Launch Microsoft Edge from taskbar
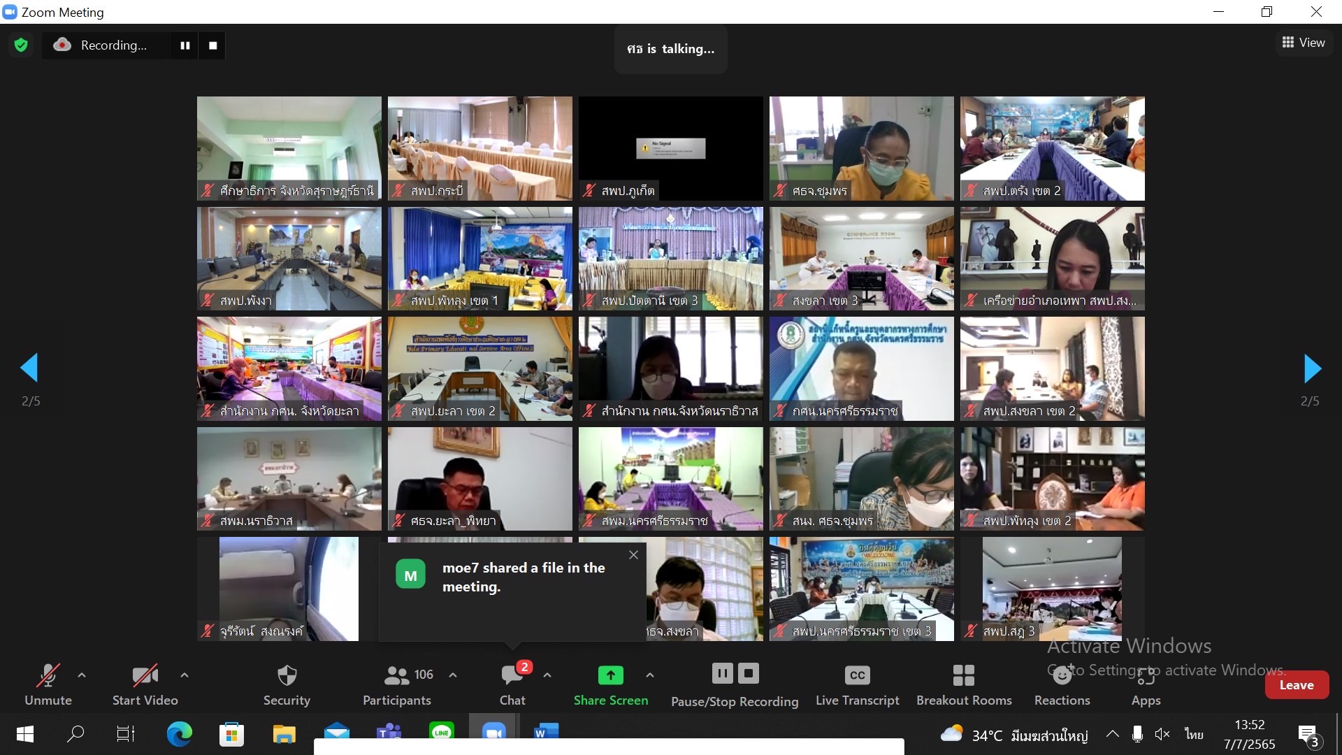The width and height of the screenshot is (1342, 755). [179, 734]
